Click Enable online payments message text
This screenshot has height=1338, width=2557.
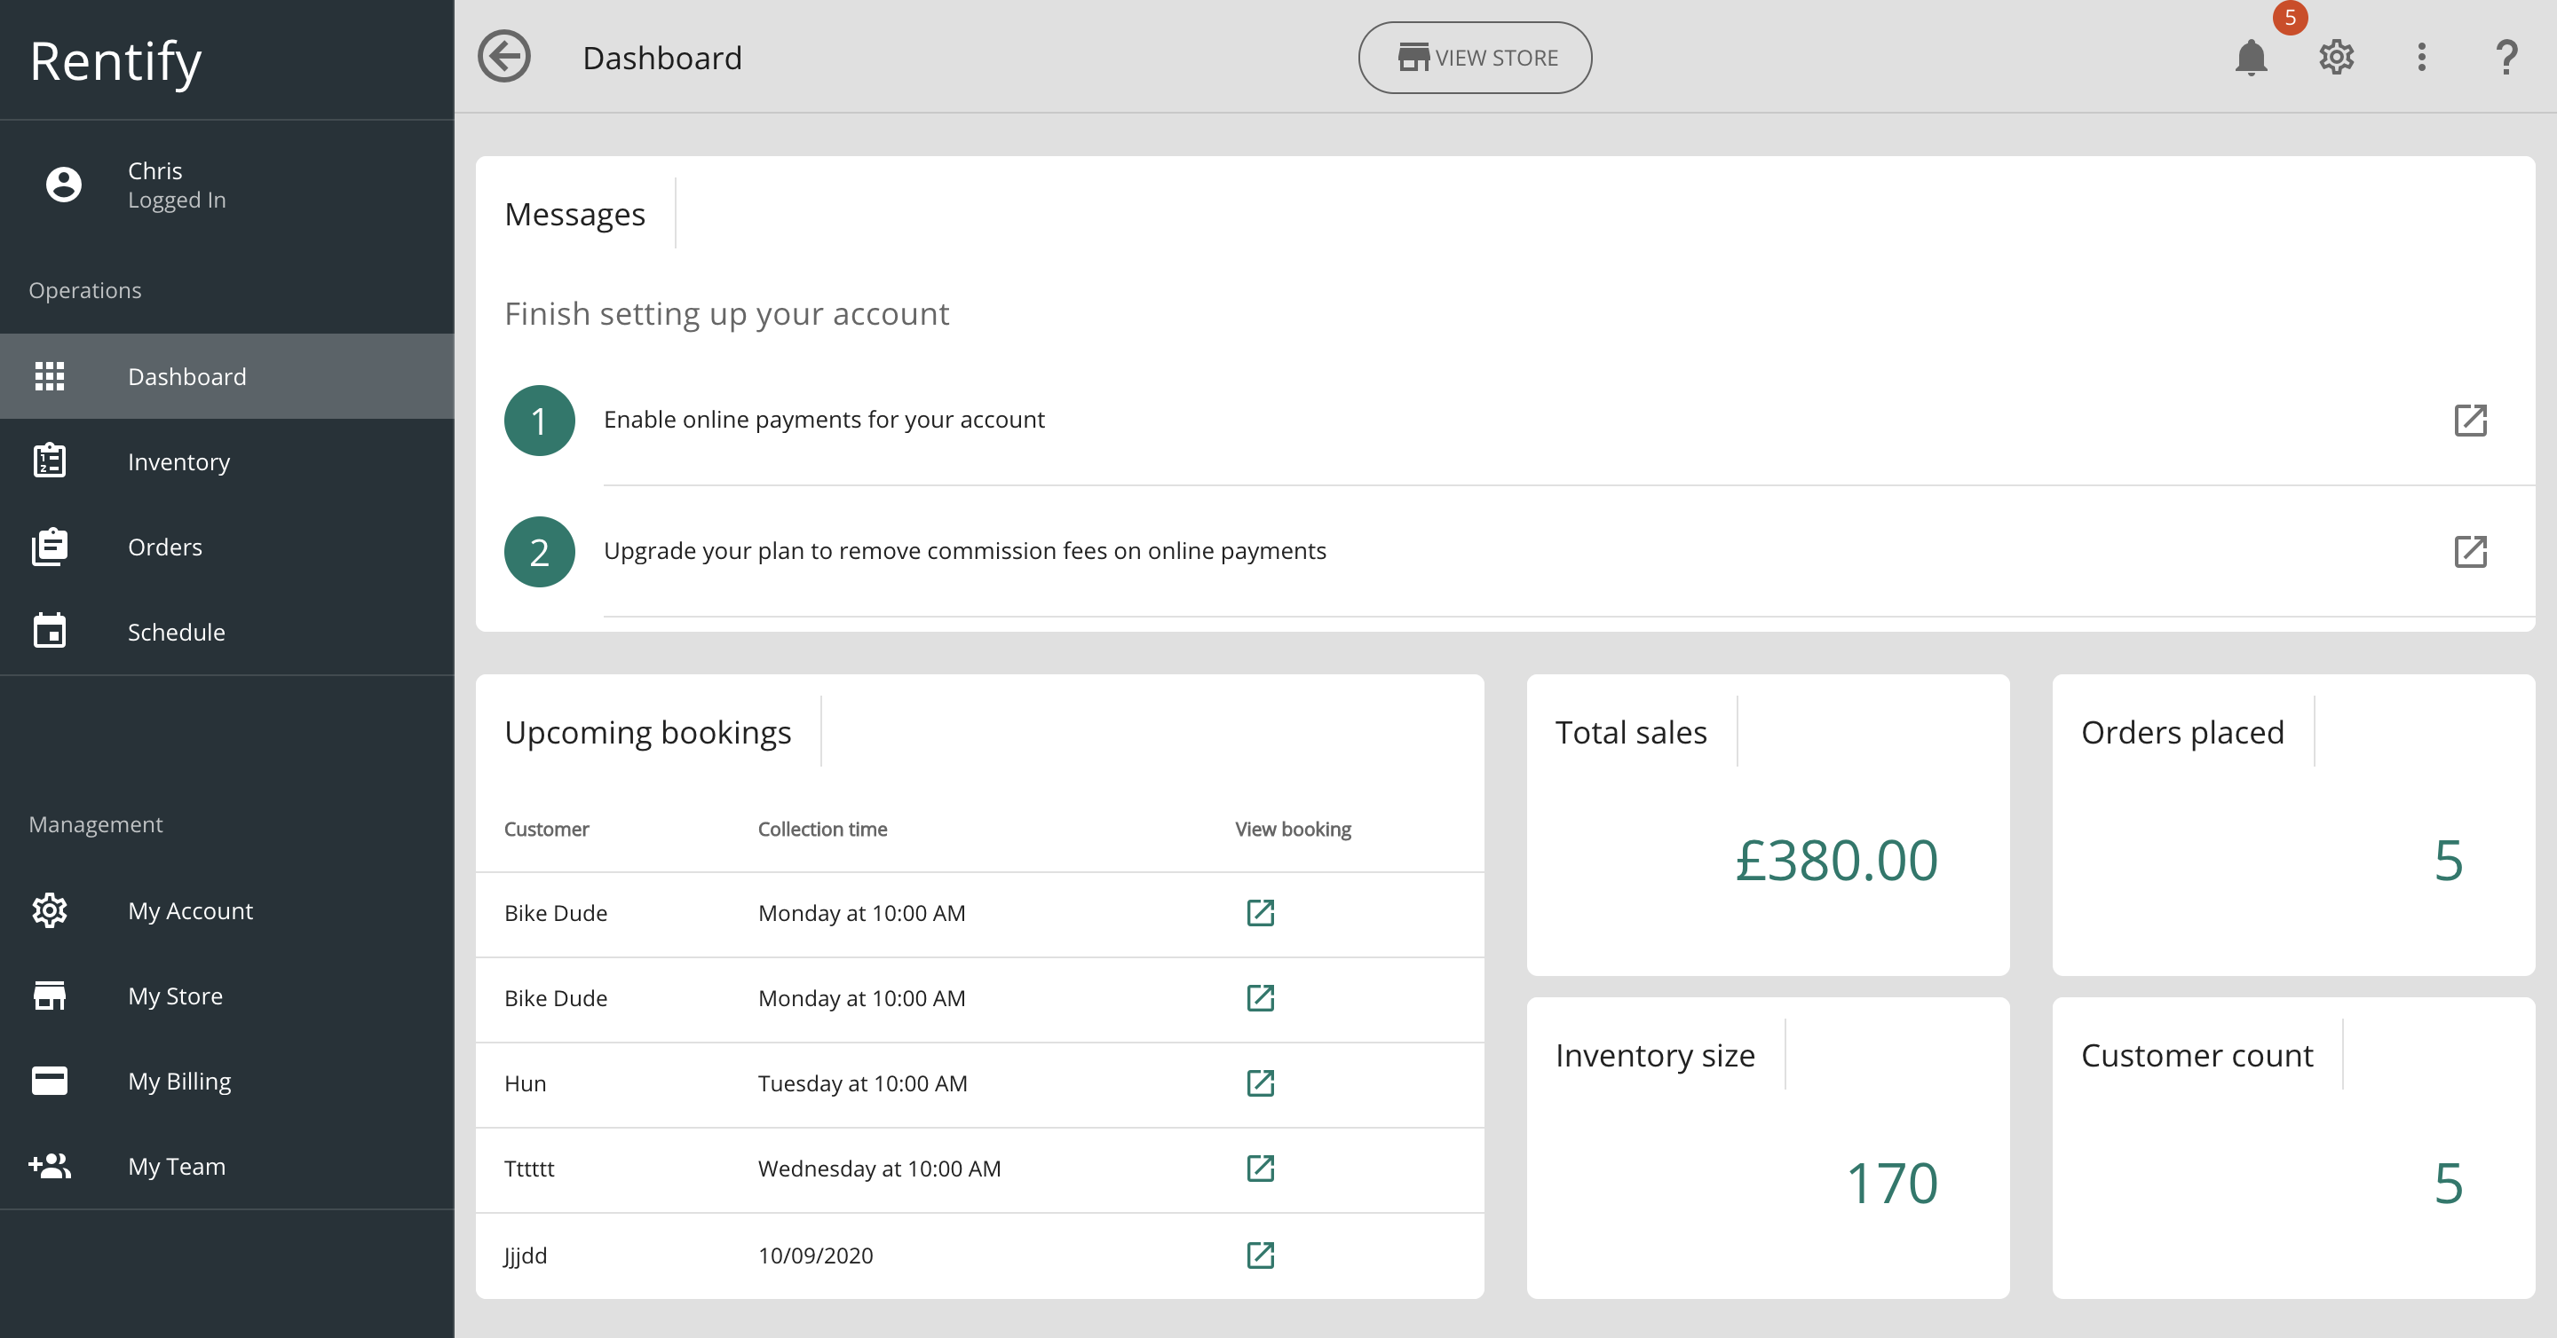point(824,420)
